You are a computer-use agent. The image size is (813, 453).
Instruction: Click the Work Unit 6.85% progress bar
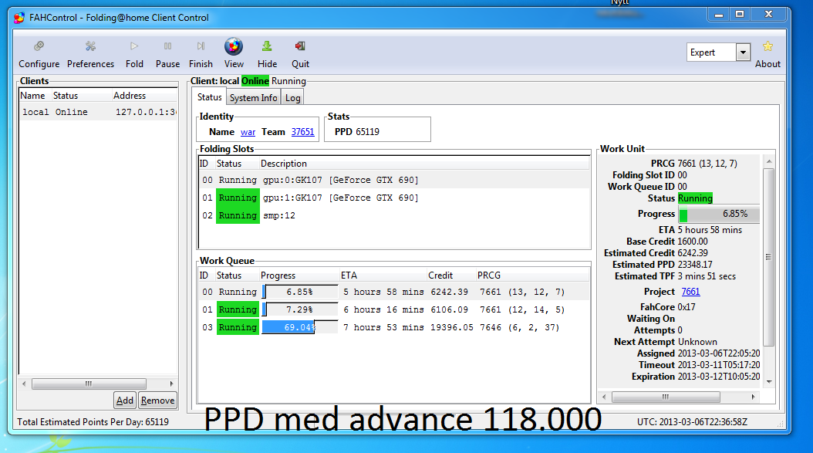coord(719,214)
